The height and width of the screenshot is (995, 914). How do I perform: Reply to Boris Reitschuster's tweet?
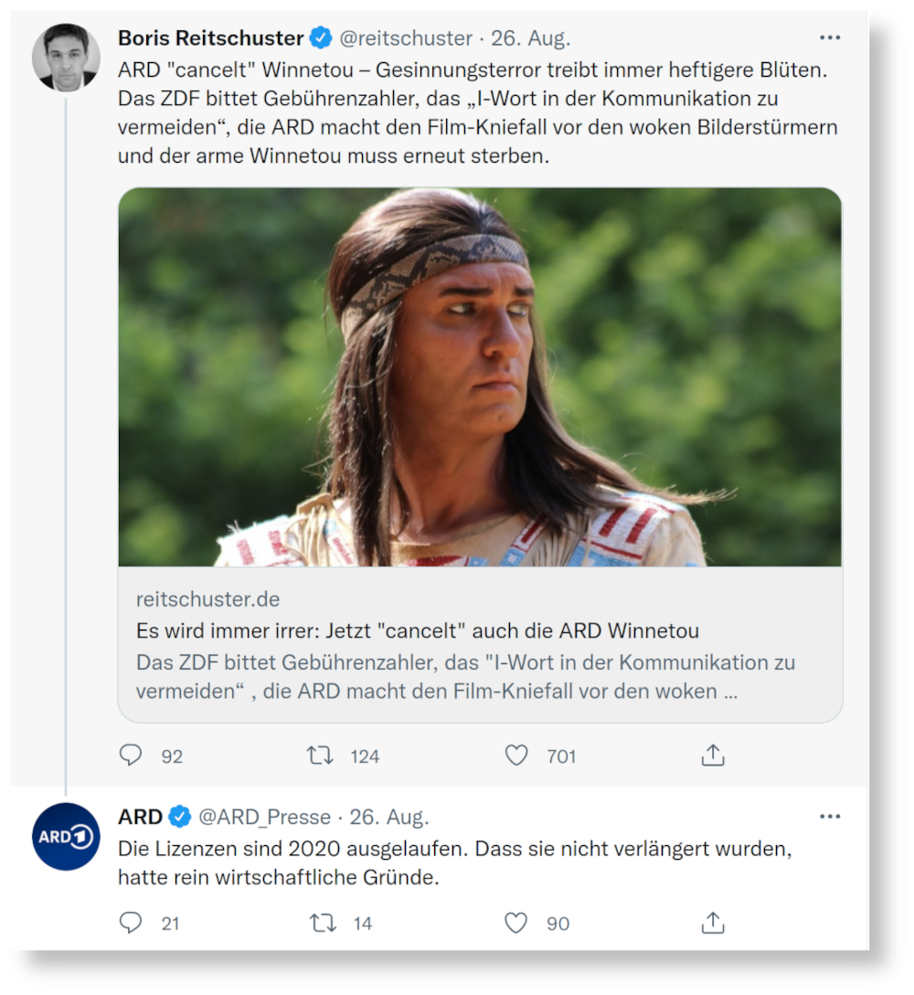pyautogui.click(x=132, y=756)
